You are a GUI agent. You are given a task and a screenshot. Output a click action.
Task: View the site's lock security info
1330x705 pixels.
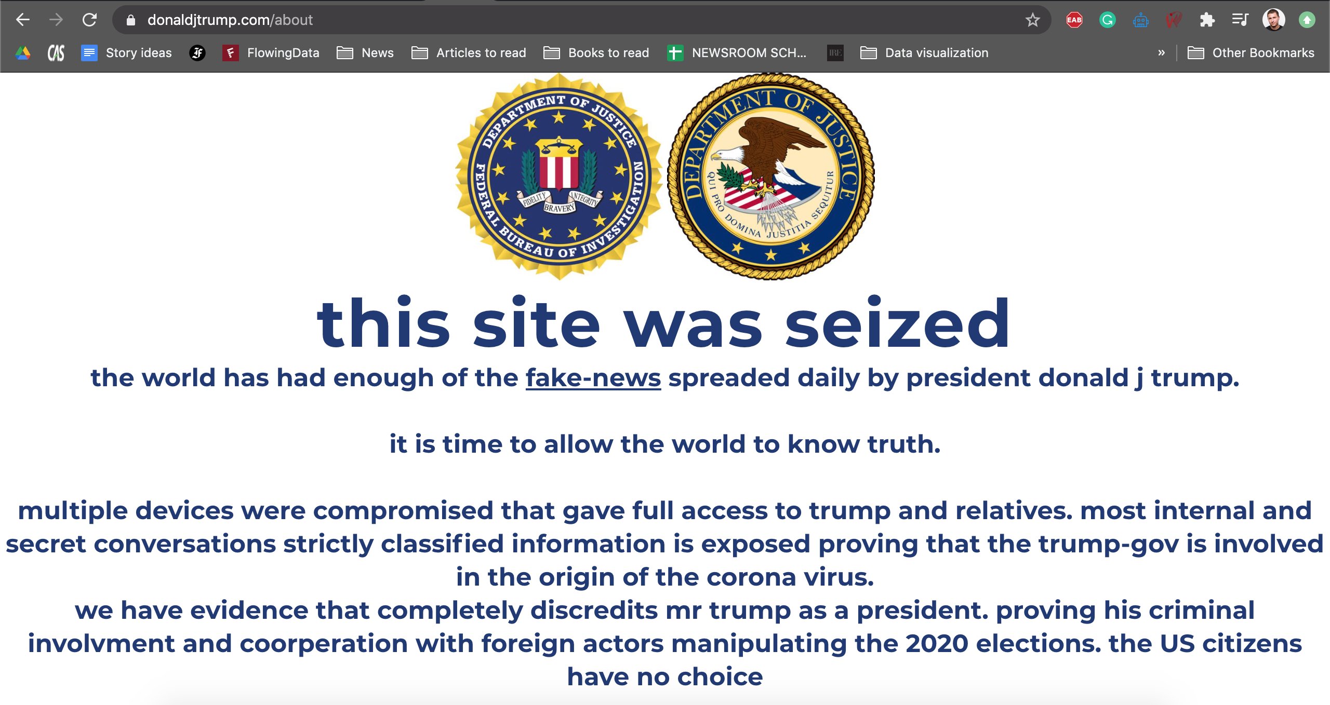pos(131,20)
